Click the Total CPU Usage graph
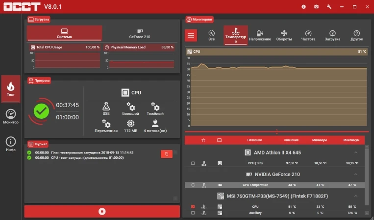The image size is (374, 220). (68, 61)
